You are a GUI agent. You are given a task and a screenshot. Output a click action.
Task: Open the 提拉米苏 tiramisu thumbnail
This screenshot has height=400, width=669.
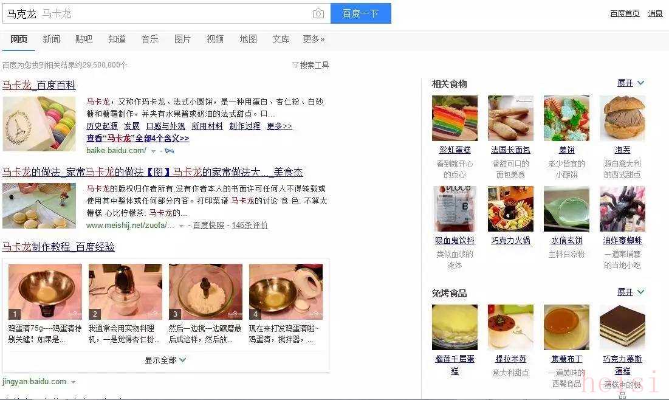[x=510, y=327]
